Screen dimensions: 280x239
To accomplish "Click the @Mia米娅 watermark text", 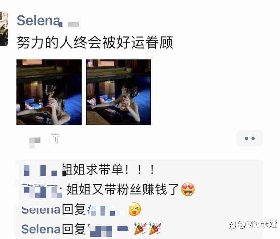I will [258, 224].
